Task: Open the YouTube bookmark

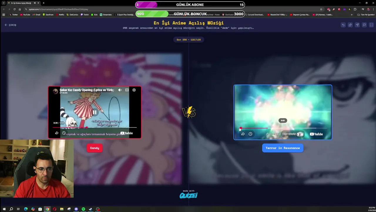Action: tap(25, 14)
